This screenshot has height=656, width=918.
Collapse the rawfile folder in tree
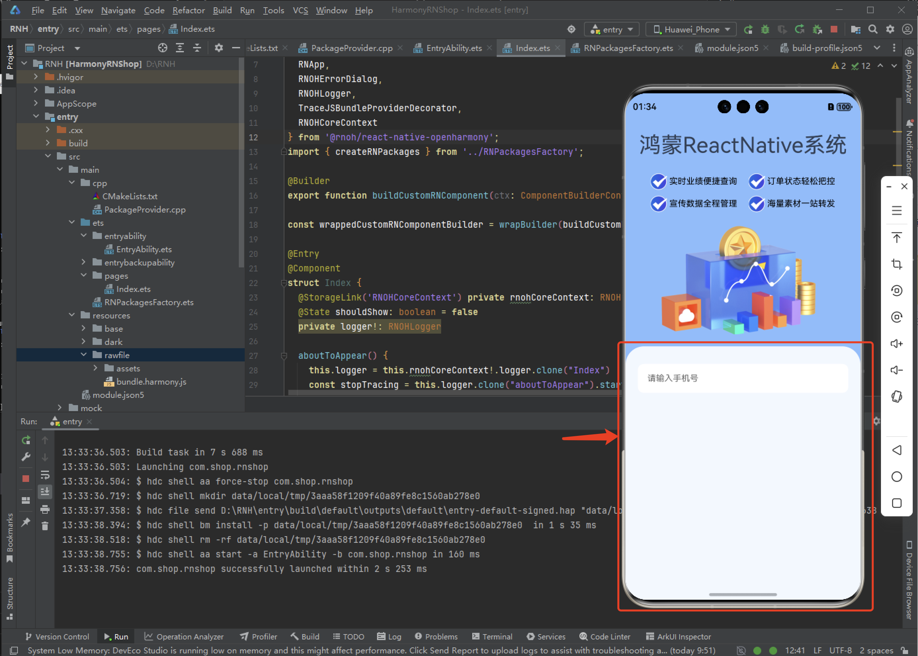(x=84, y=355)
